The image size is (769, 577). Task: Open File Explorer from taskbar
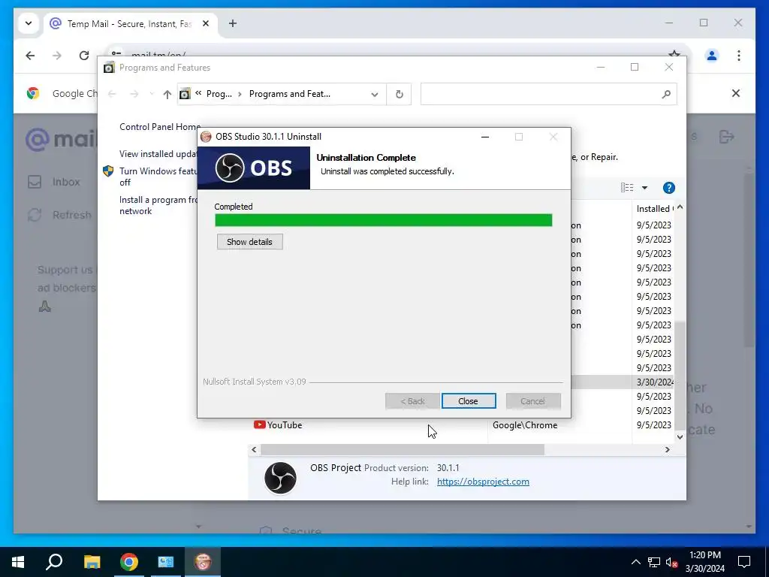(92, 562)
